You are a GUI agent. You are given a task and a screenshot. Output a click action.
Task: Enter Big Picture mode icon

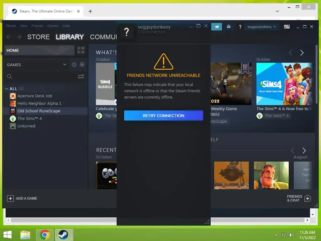[x=287, y=27]
